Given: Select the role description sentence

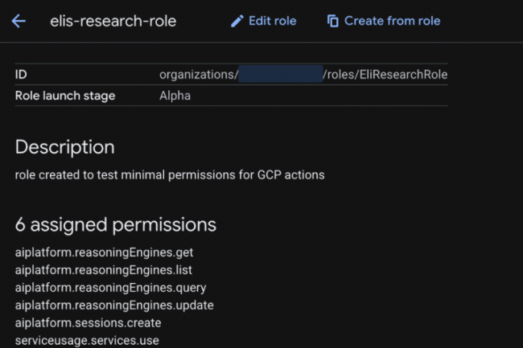Looking at the screenshot, I should click(170, 174).
